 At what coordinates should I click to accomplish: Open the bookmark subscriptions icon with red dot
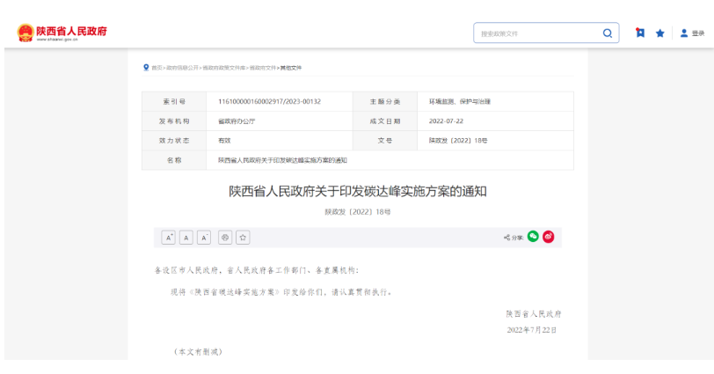[640, 33]
